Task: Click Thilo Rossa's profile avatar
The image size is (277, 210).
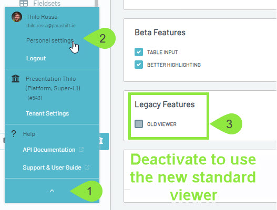Action: (x=17, y=17)
